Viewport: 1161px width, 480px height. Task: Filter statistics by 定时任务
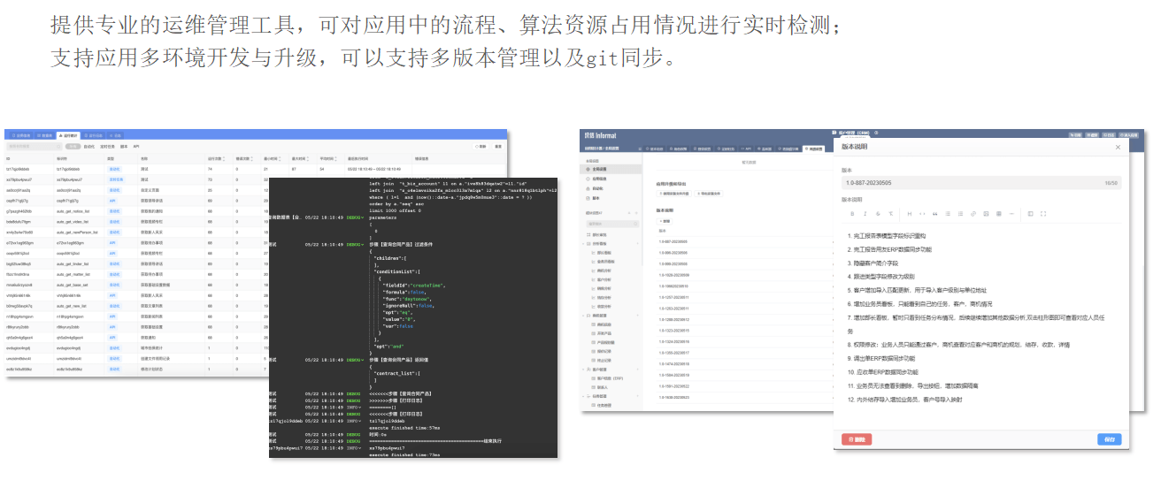click(107, 147)
